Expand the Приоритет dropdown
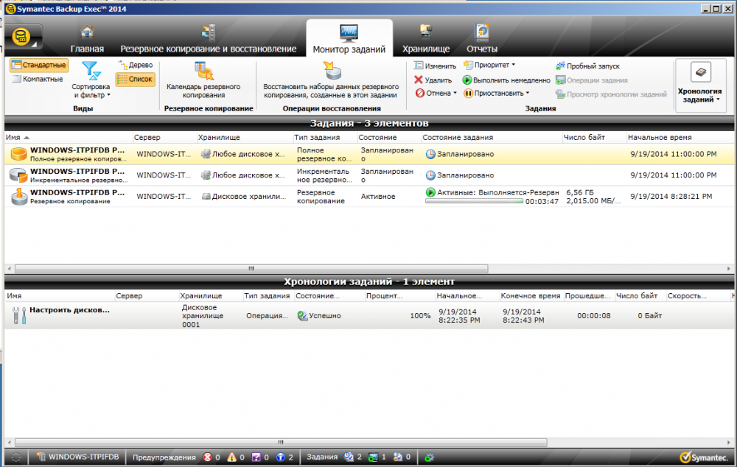The height and width of the screenshot is (467, 737). [x=489, y=65]
